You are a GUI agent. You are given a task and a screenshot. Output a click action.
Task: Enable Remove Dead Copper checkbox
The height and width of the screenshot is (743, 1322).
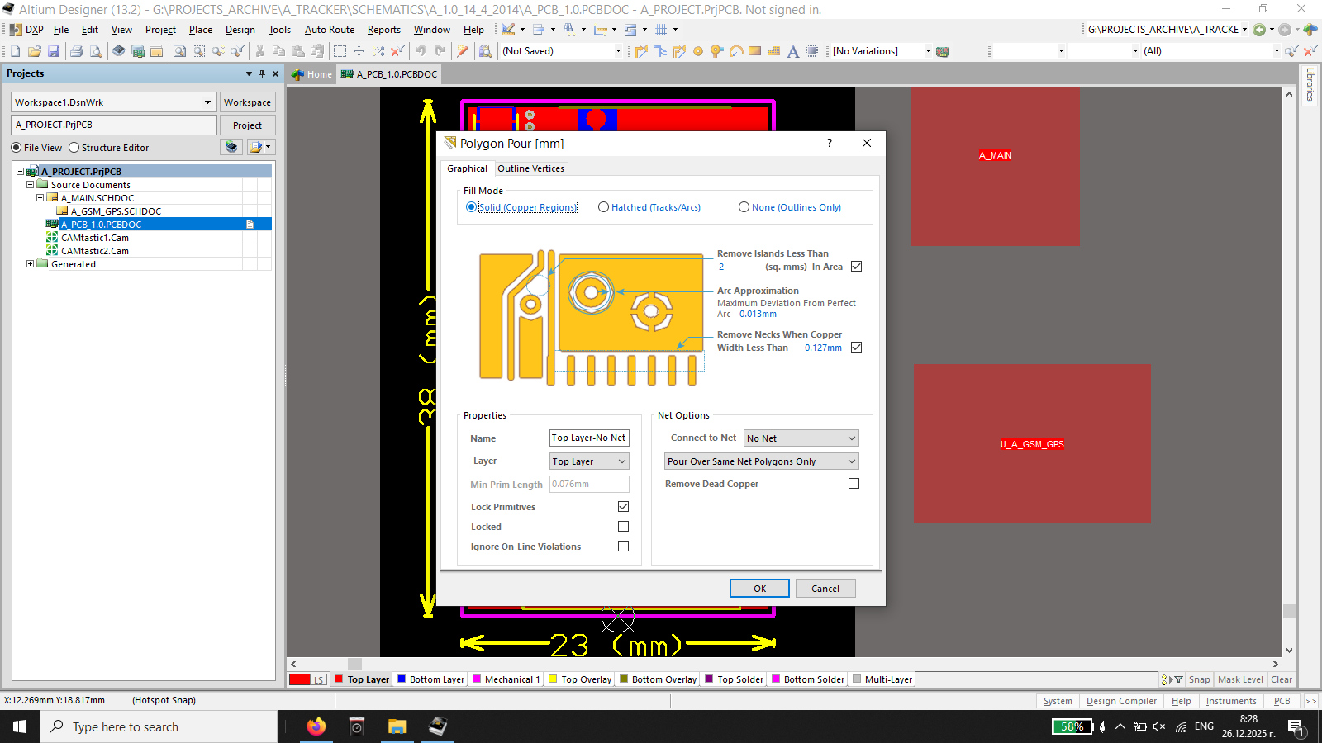(x=854, y=484)
